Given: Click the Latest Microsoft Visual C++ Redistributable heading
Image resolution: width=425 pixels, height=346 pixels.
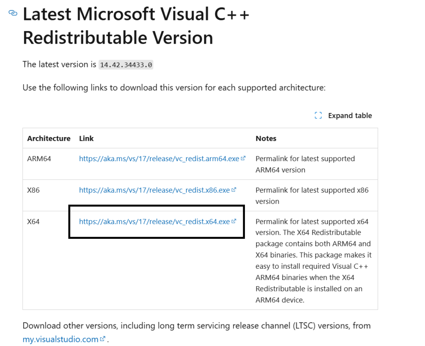Looking at the screenshot, I should [136, 25].
